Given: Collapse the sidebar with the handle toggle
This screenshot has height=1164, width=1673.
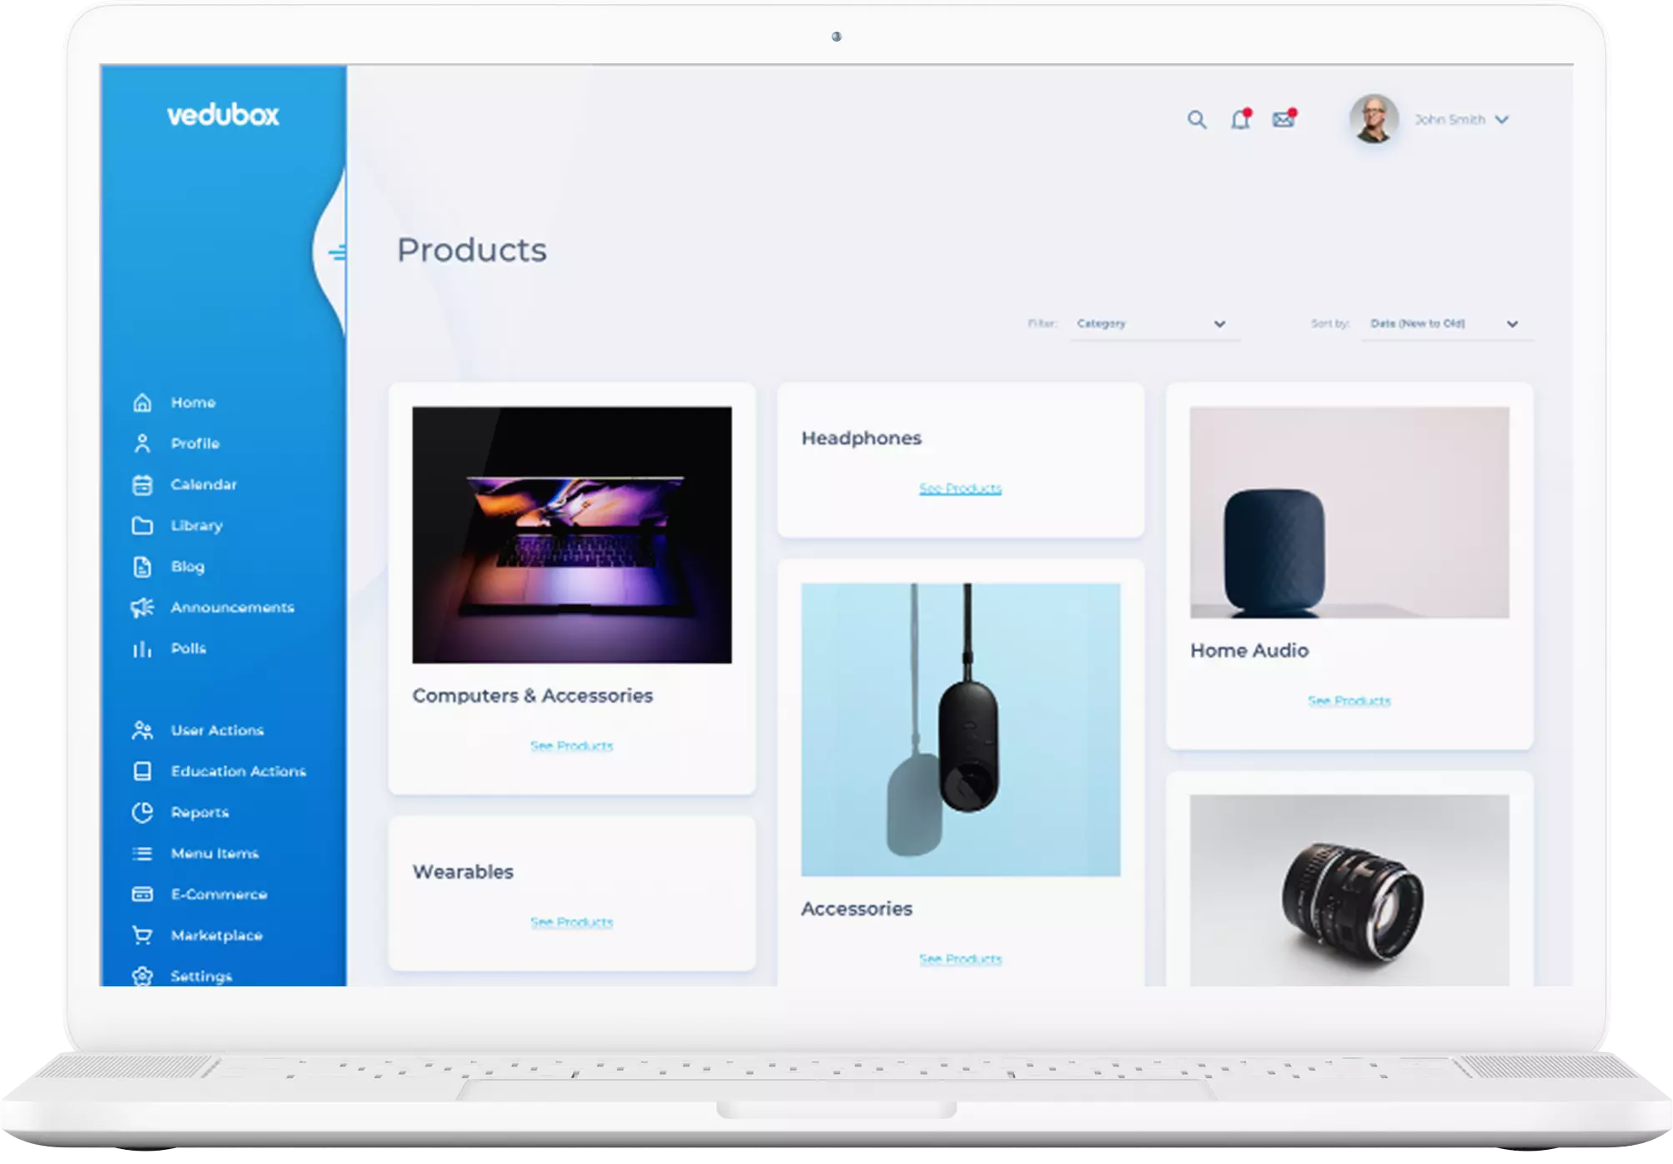Looking at the screenshot, I should pyautogui.click(x=336, y=253).
